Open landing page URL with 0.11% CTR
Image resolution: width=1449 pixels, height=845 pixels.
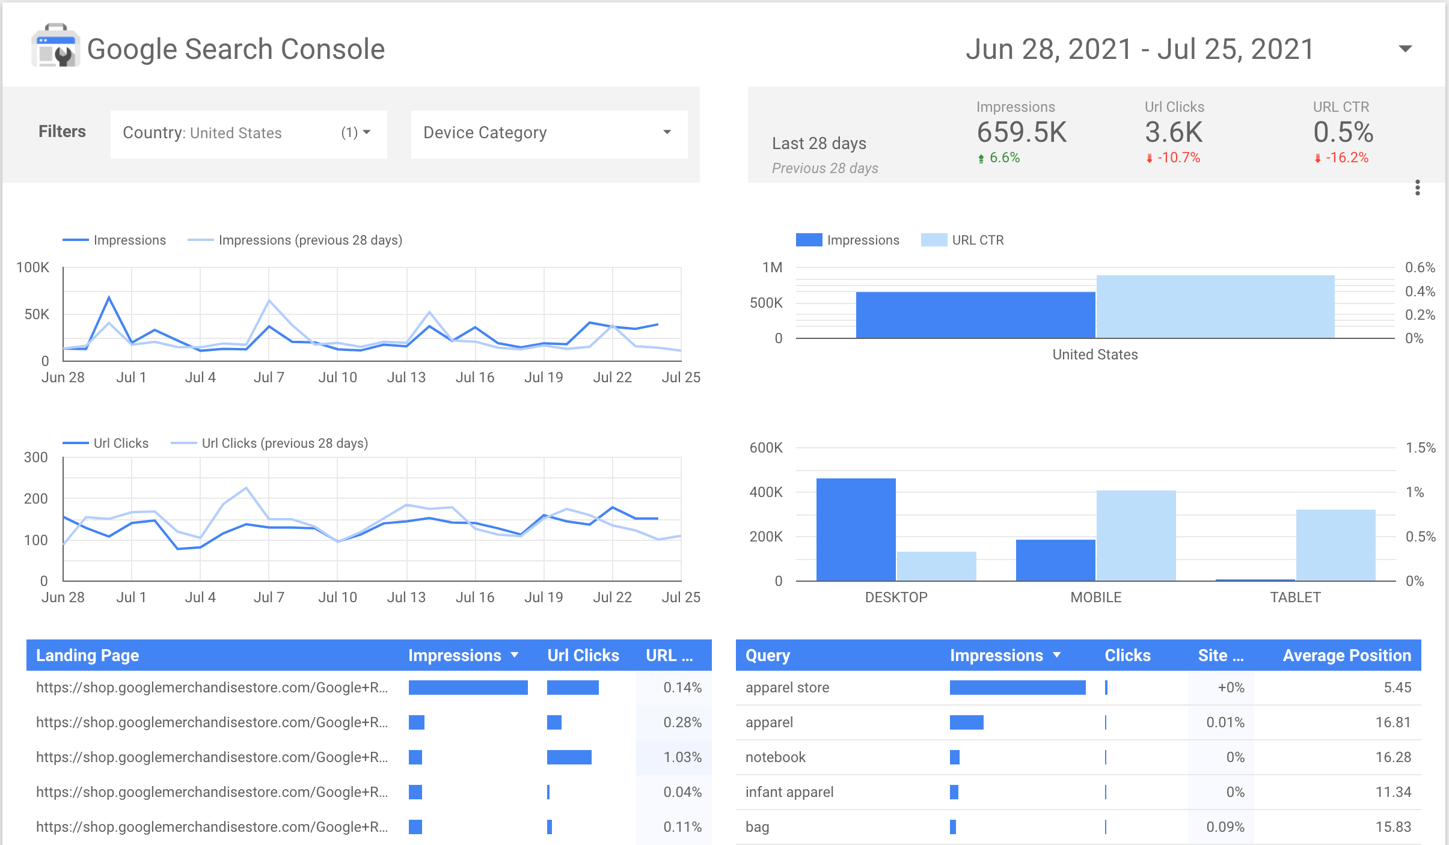coord(212,826)
